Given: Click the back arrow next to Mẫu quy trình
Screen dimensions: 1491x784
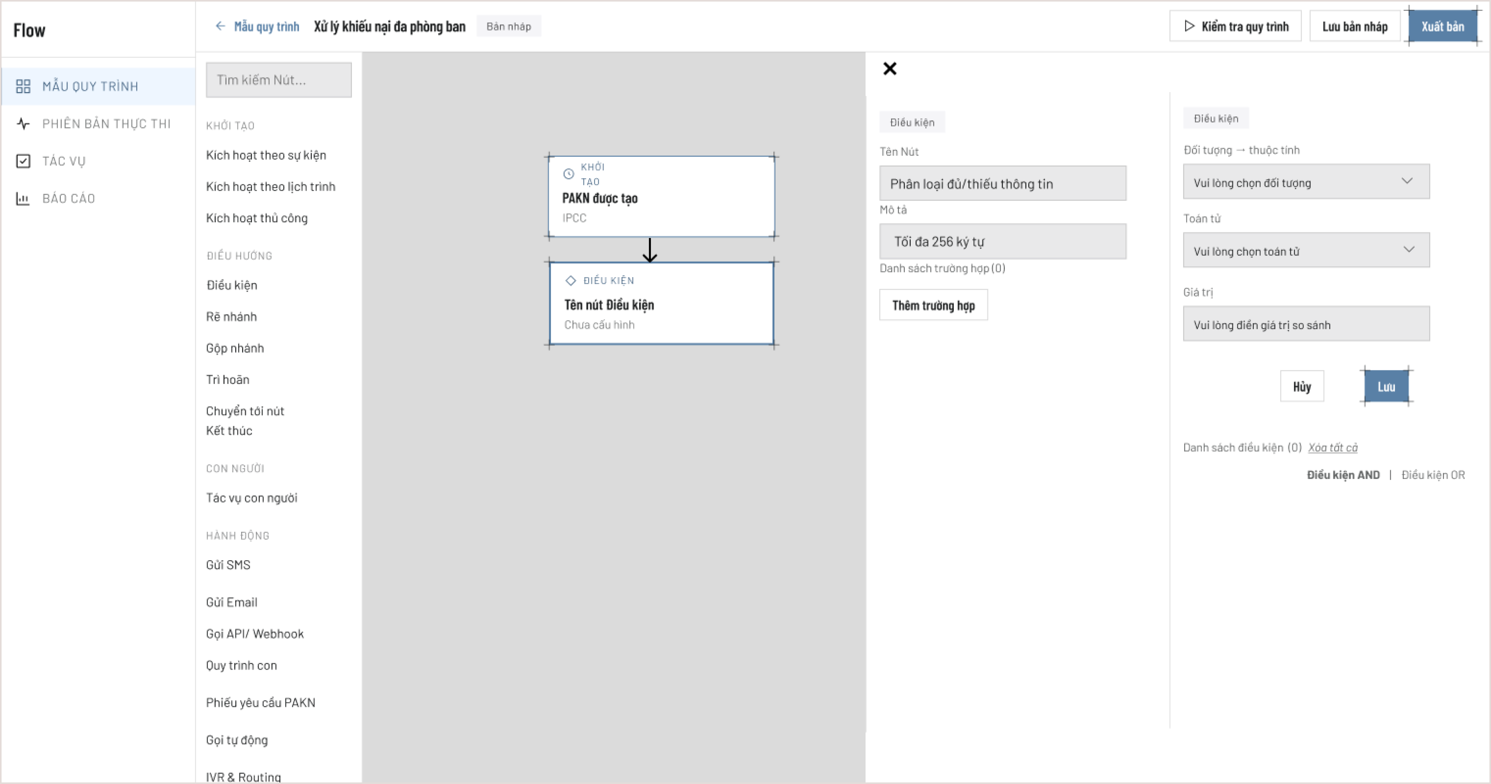Looking at the screenshot, I should tap(220, 26).
